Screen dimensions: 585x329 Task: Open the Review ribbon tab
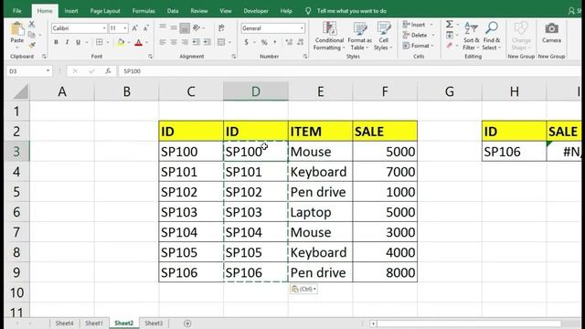pyautogui.click(x=199, y=11)
